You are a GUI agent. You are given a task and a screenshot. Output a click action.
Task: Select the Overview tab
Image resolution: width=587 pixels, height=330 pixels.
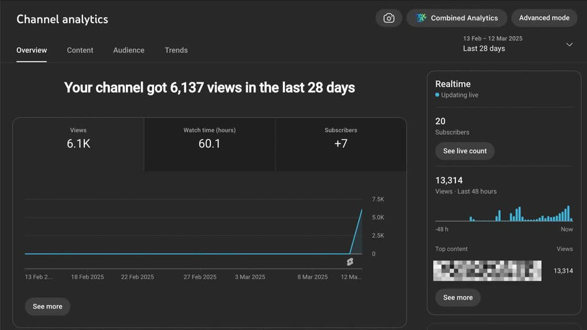(x=32, y=50)
